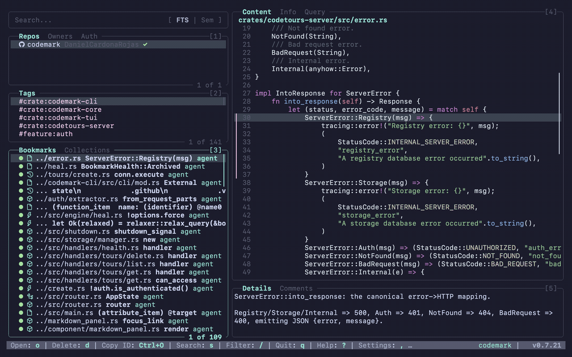The height and width of the screenshot is (357, 572).
Task: Switch search mode to FTS
Action: (x=182, y=20)
